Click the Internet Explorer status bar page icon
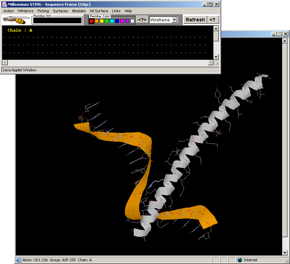Viewport: 290px width, 264px height. (x=18, y=260)
